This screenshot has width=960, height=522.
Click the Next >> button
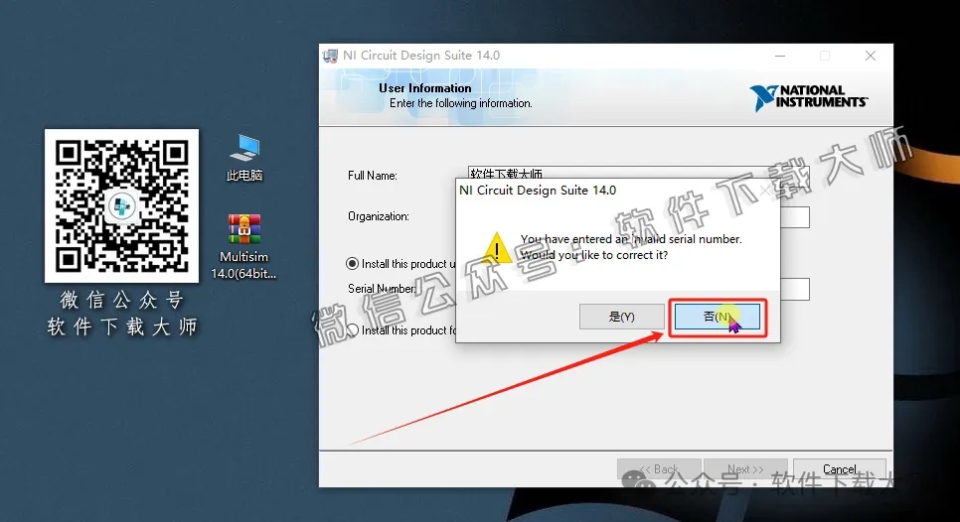point(744,469)
